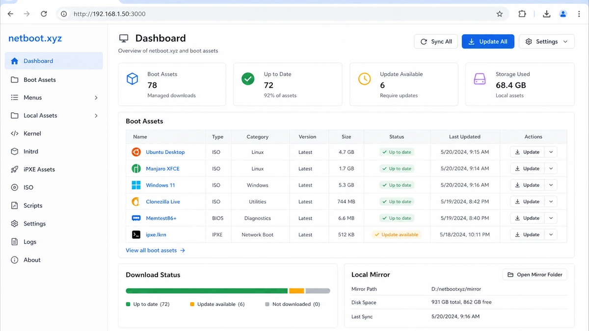589x331 pixels.
Task: Click the Windows 11 logo icon
Action: [x=136, y=185]
